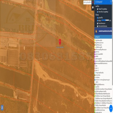The height and width of the screenshot is (113, 113).
Task: Open the blue round chat button
Action: coord(111,108)
